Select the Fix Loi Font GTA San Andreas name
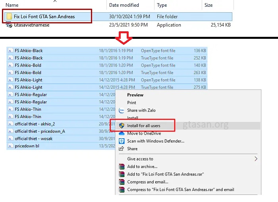Screen dimensions: 278x202 pyautogui.click(x=44, y=17)
